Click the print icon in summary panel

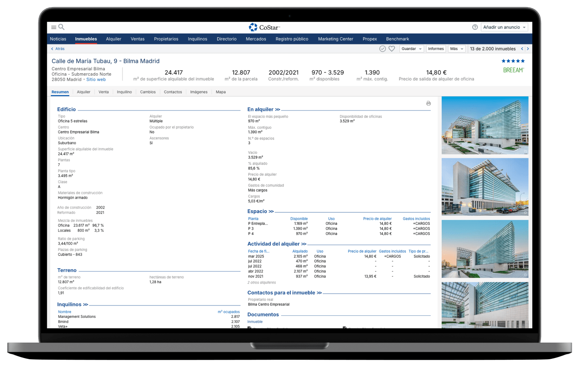428,103
